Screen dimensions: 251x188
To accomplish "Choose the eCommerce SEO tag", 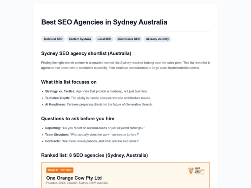I will click(x=129, y=39).
